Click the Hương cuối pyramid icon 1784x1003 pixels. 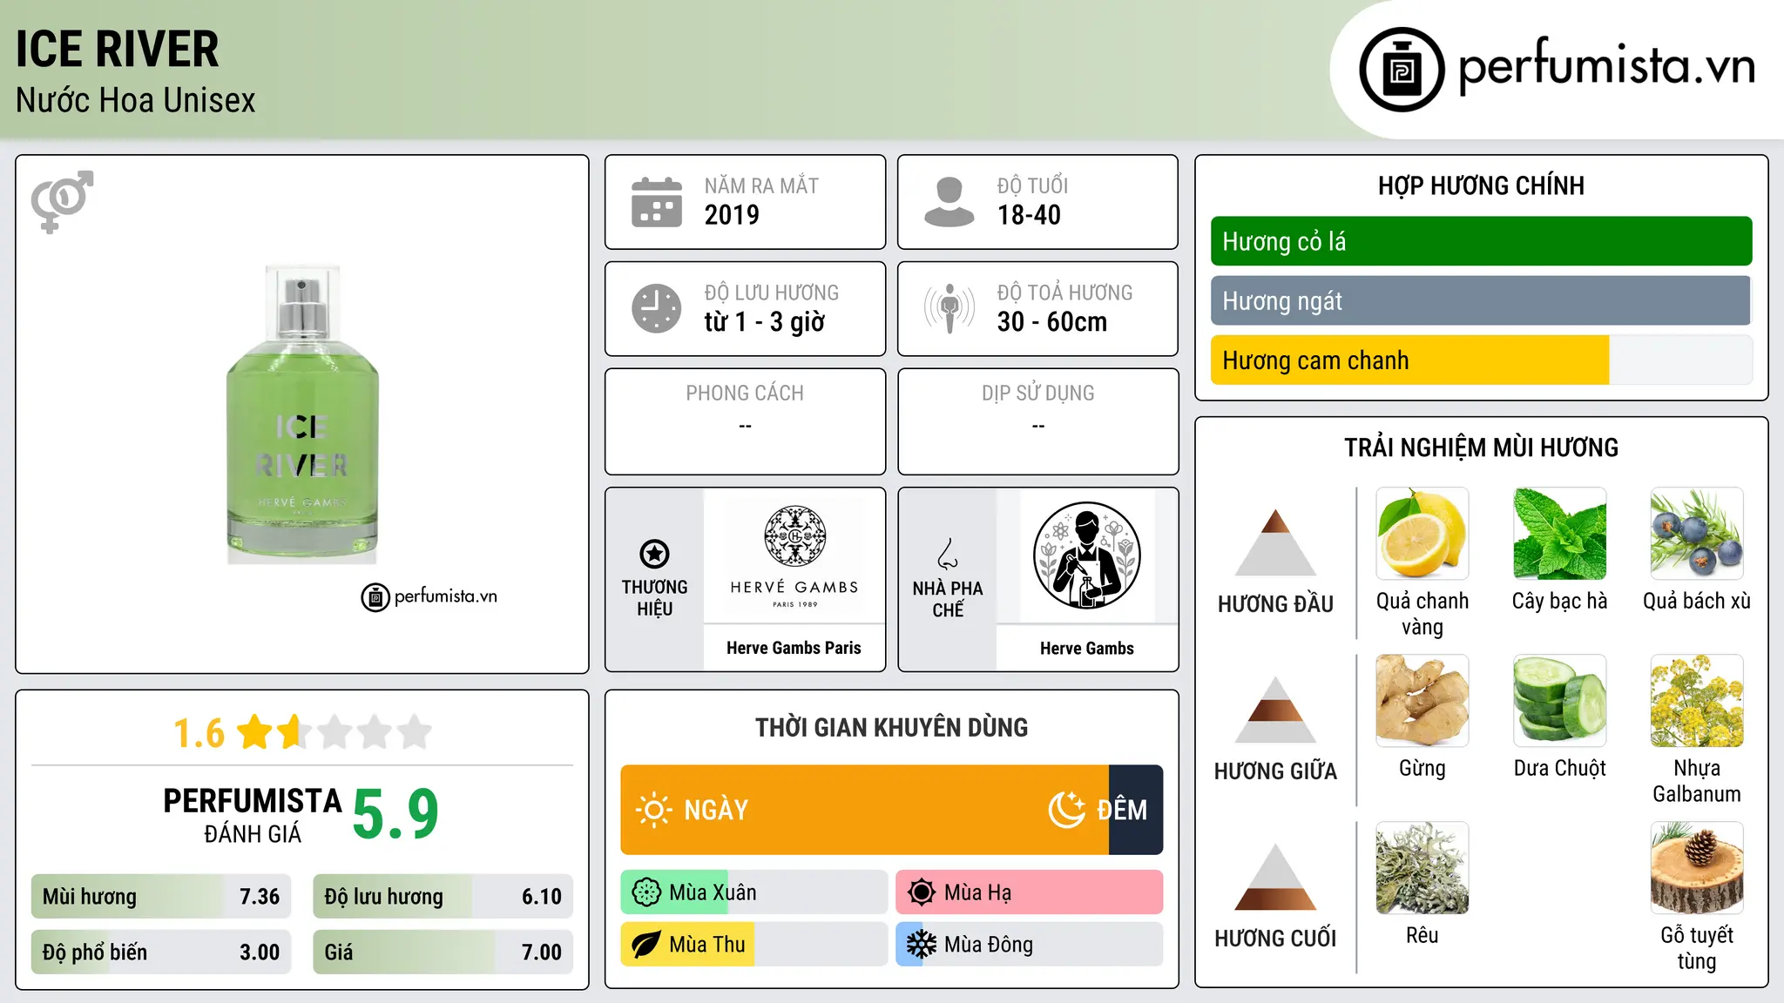pos(1275,877)
